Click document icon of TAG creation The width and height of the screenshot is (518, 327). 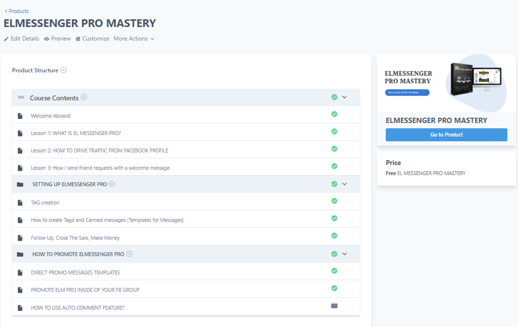click(x=20, y=203)
